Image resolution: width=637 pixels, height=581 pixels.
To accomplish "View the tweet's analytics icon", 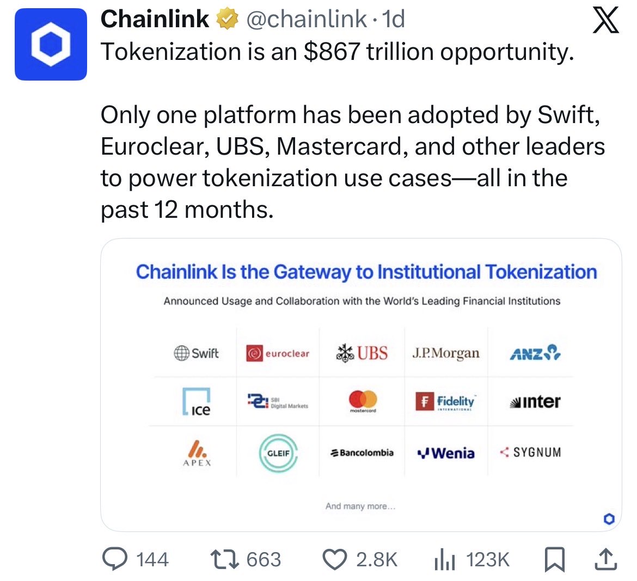I will [x=445, y=559].
